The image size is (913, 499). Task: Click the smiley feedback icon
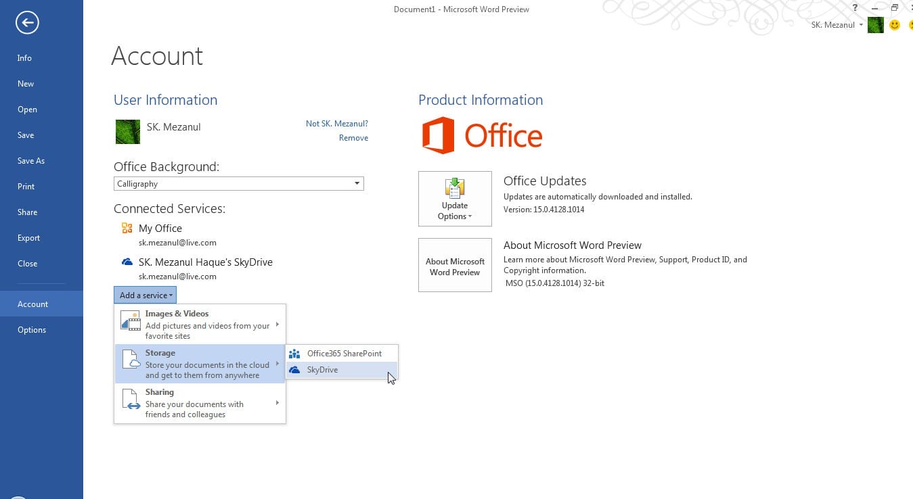click(x=895, y=25)
